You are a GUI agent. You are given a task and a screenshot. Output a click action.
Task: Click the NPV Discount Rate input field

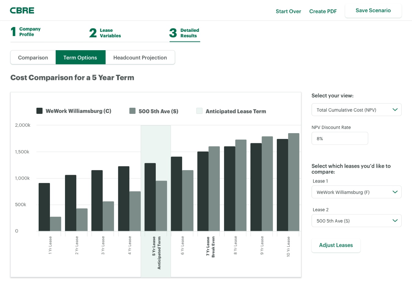[340, 139]
